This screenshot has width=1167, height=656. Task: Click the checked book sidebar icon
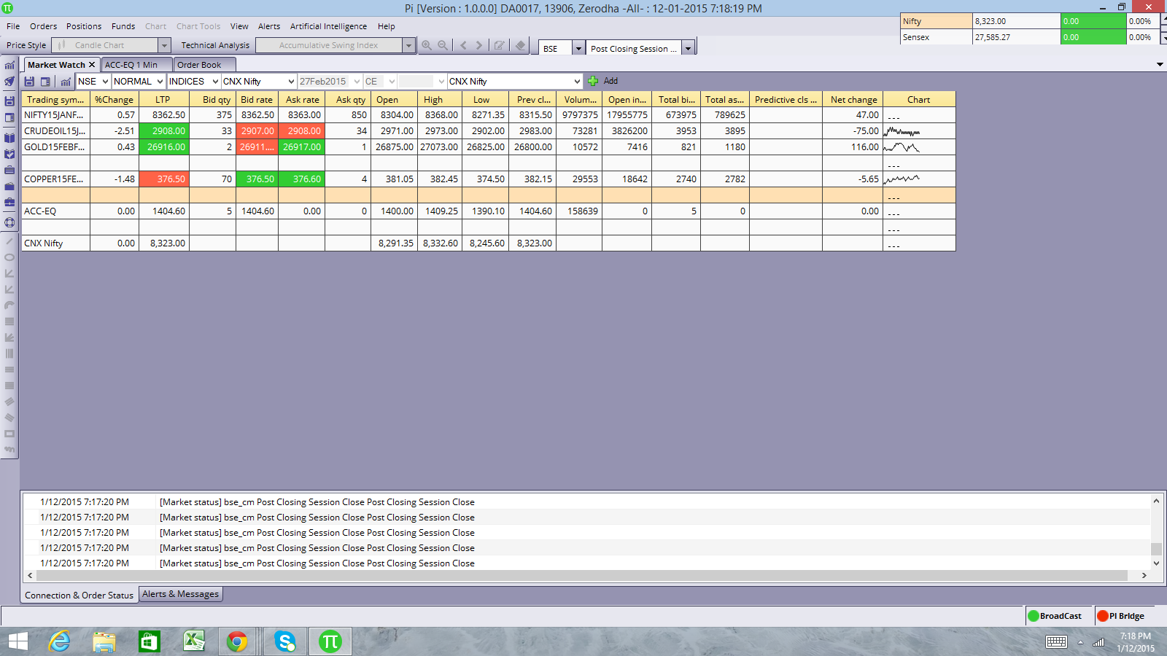click(9, 154)
